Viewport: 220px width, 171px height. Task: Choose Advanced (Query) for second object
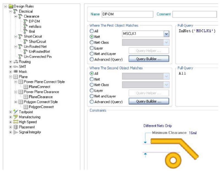tap(92, 102)
